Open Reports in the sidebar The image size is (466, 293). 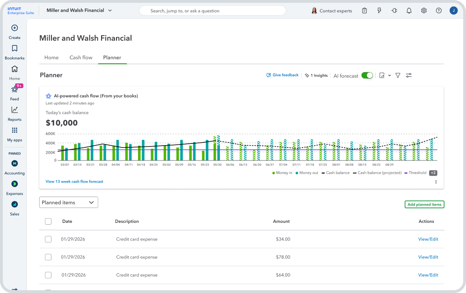click(15, 110)
